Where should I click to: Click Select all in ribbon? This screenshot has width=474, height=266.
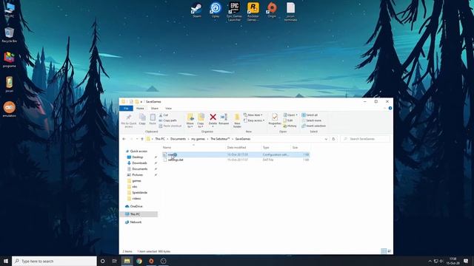pos(310,115)
